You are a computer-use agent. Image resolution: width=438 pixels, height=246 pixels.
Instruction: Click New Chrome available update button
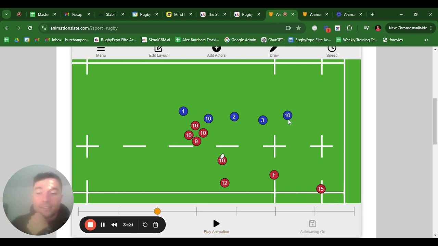click(410, 28)
